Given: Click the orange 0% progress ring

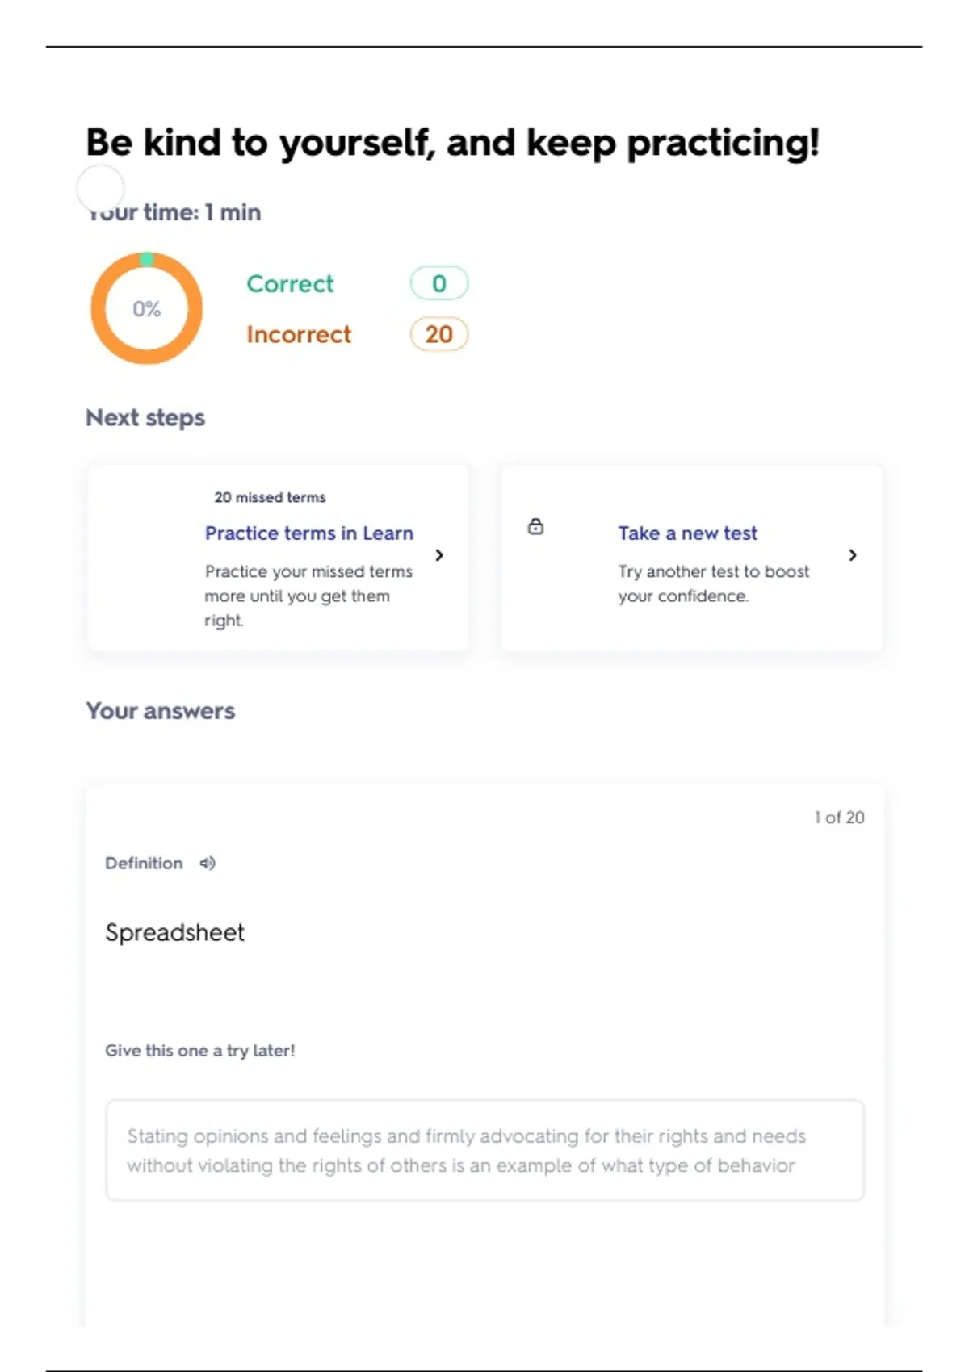Looking at the screenshot, I should (145, 308).
